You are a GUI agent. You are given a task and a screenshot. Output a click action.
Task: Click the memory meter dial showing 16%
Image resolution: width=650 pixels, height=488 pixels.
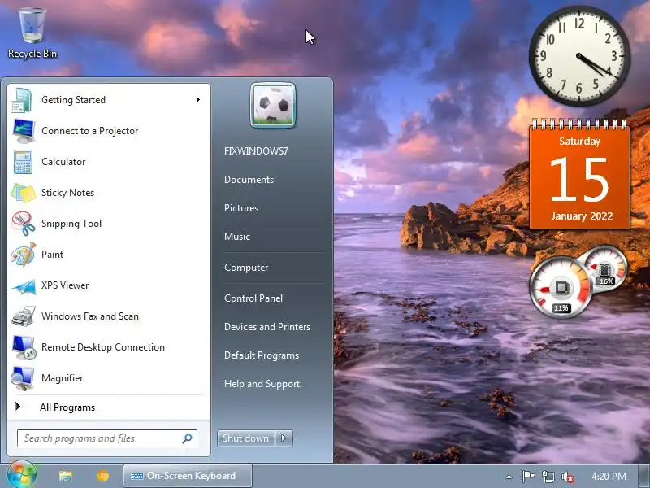click(x=605, y=270)
